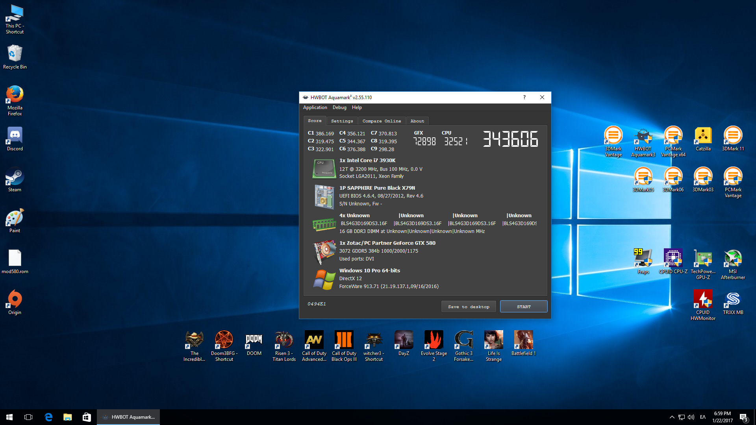756x425 pixels.
Task: Select the Life Is Strange icon
Action: point(493,346)
